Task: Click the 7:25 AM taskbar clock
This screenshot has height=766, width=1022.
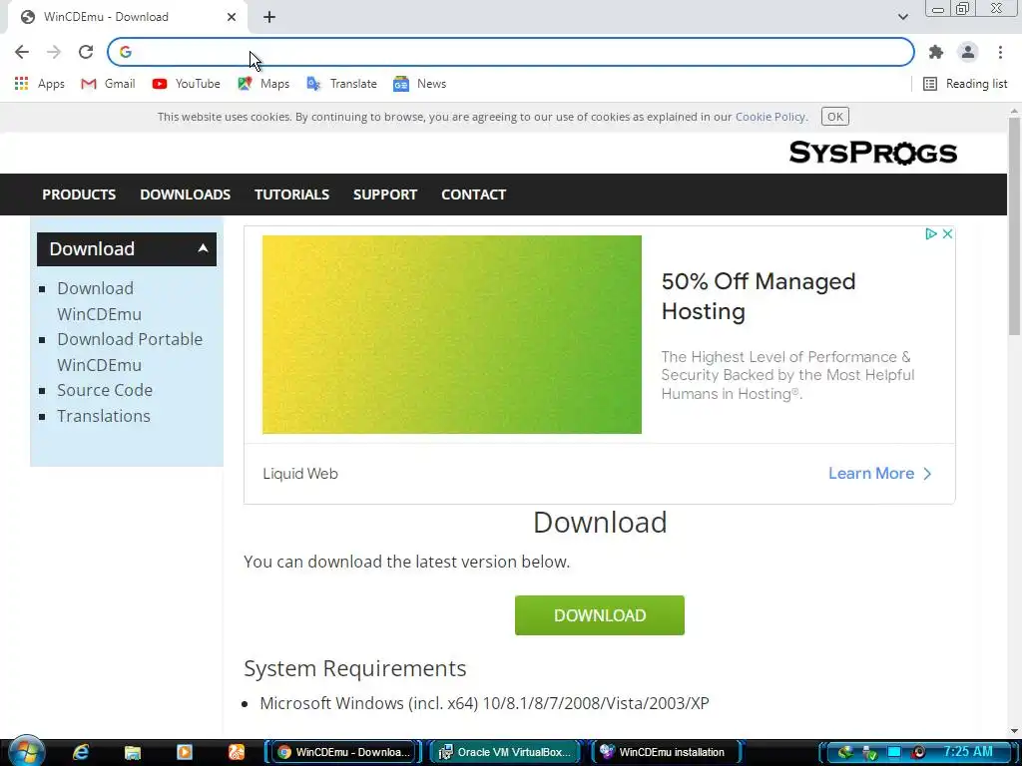Action: click(968, 752)
